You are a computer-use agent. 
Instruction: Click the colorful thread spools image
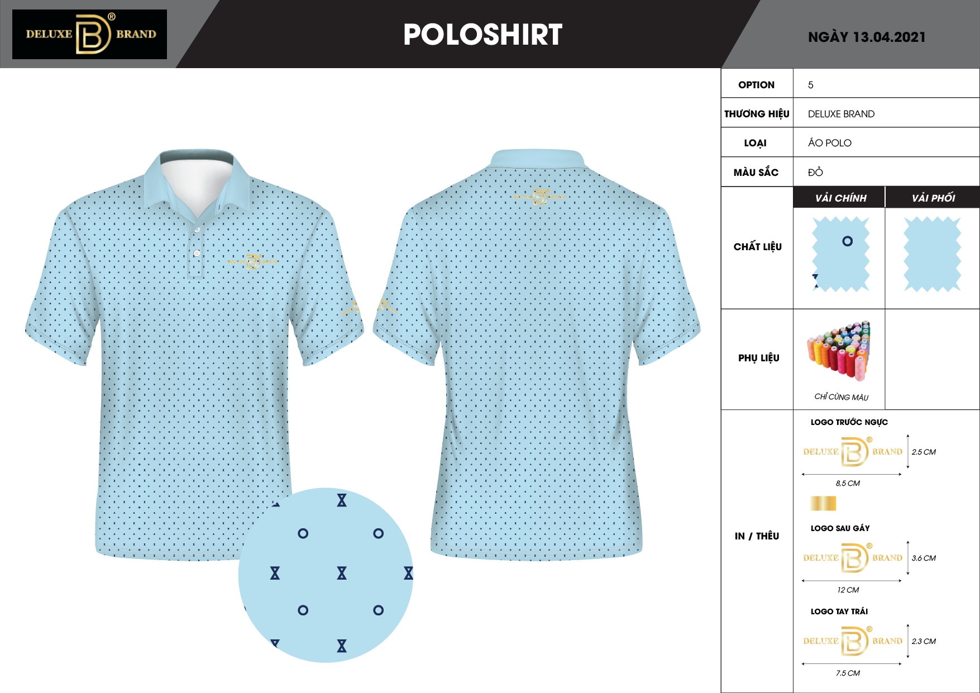click(x=839, y=352)
